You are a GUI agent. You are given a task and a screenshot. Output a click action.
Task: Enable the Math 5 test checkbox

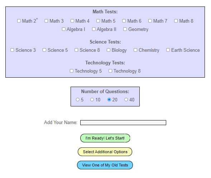(98, 21)
